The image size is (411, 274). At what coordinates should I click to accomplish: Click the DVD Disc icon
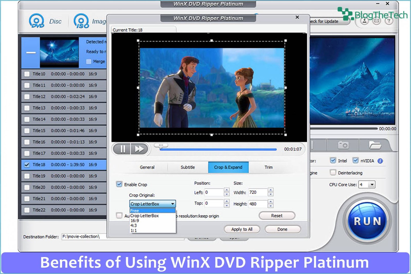pos(36,21)
